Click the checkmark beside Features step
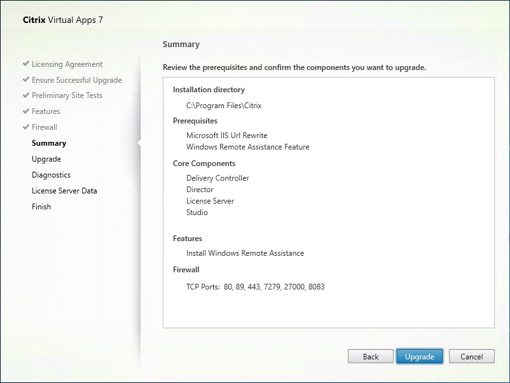The width and height of the screenshot is (510, 383). coord(26,111)
